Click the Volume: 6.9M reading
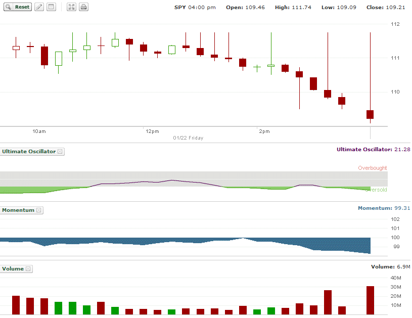The width and height of the screenshot is (412, 318). pos(390,267)
